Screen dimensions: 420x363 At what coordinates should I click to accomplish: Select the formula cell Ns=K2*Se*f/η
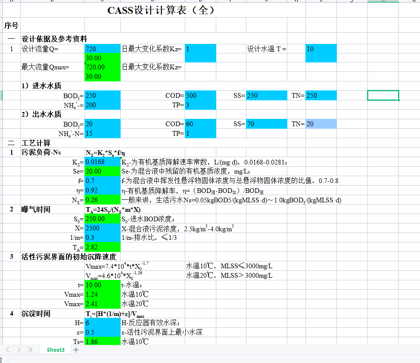pos(105,153)
